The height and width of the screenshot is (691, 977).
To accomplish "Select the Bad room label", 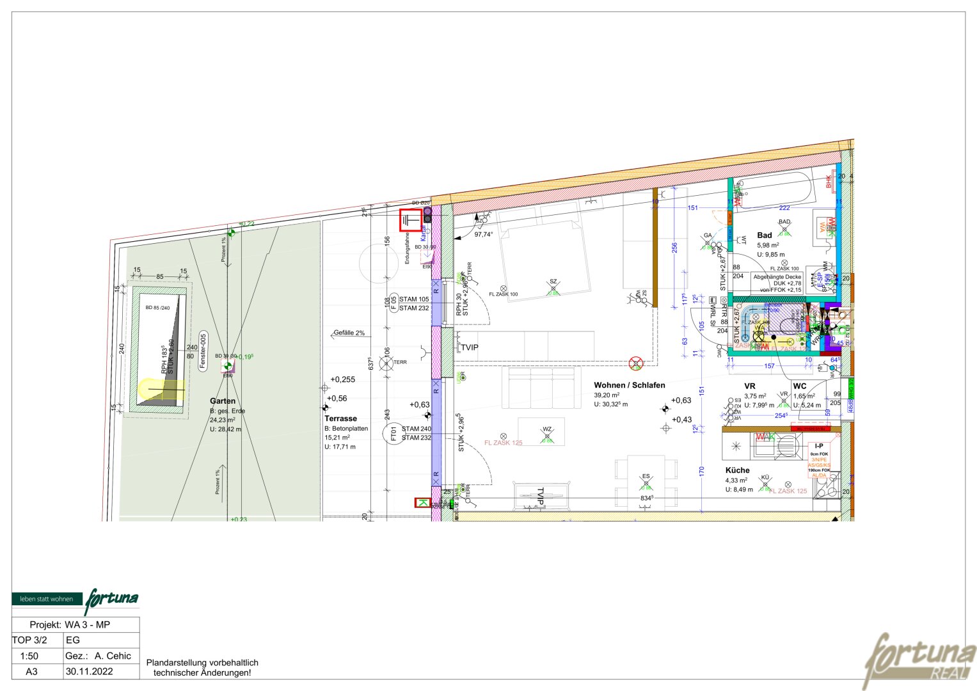I will [765, 235].
